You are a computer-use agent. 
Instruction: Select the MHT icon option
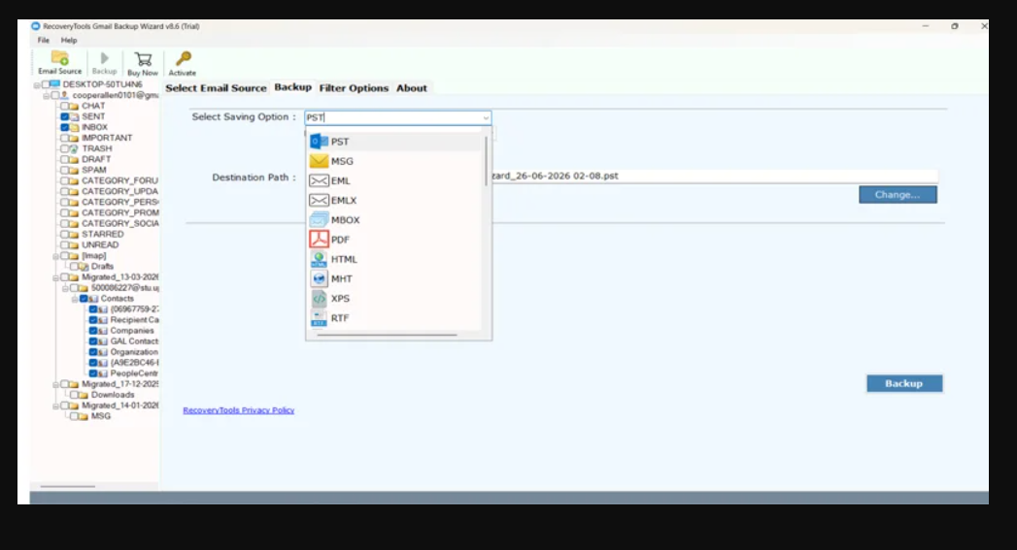(319, 278)
